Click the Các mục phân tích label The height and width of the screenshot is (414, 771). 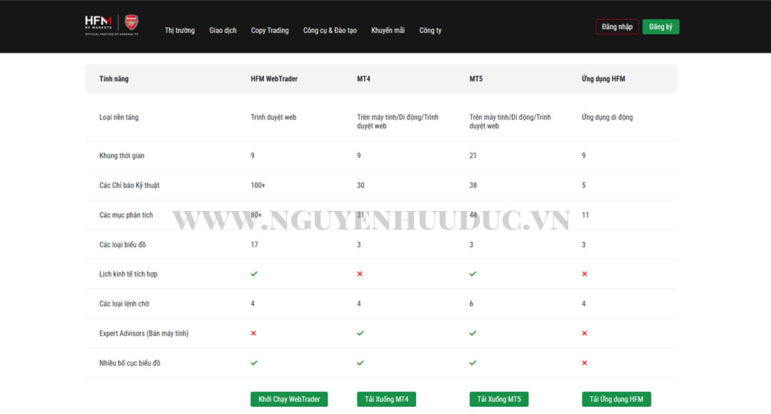pos(126,215)
